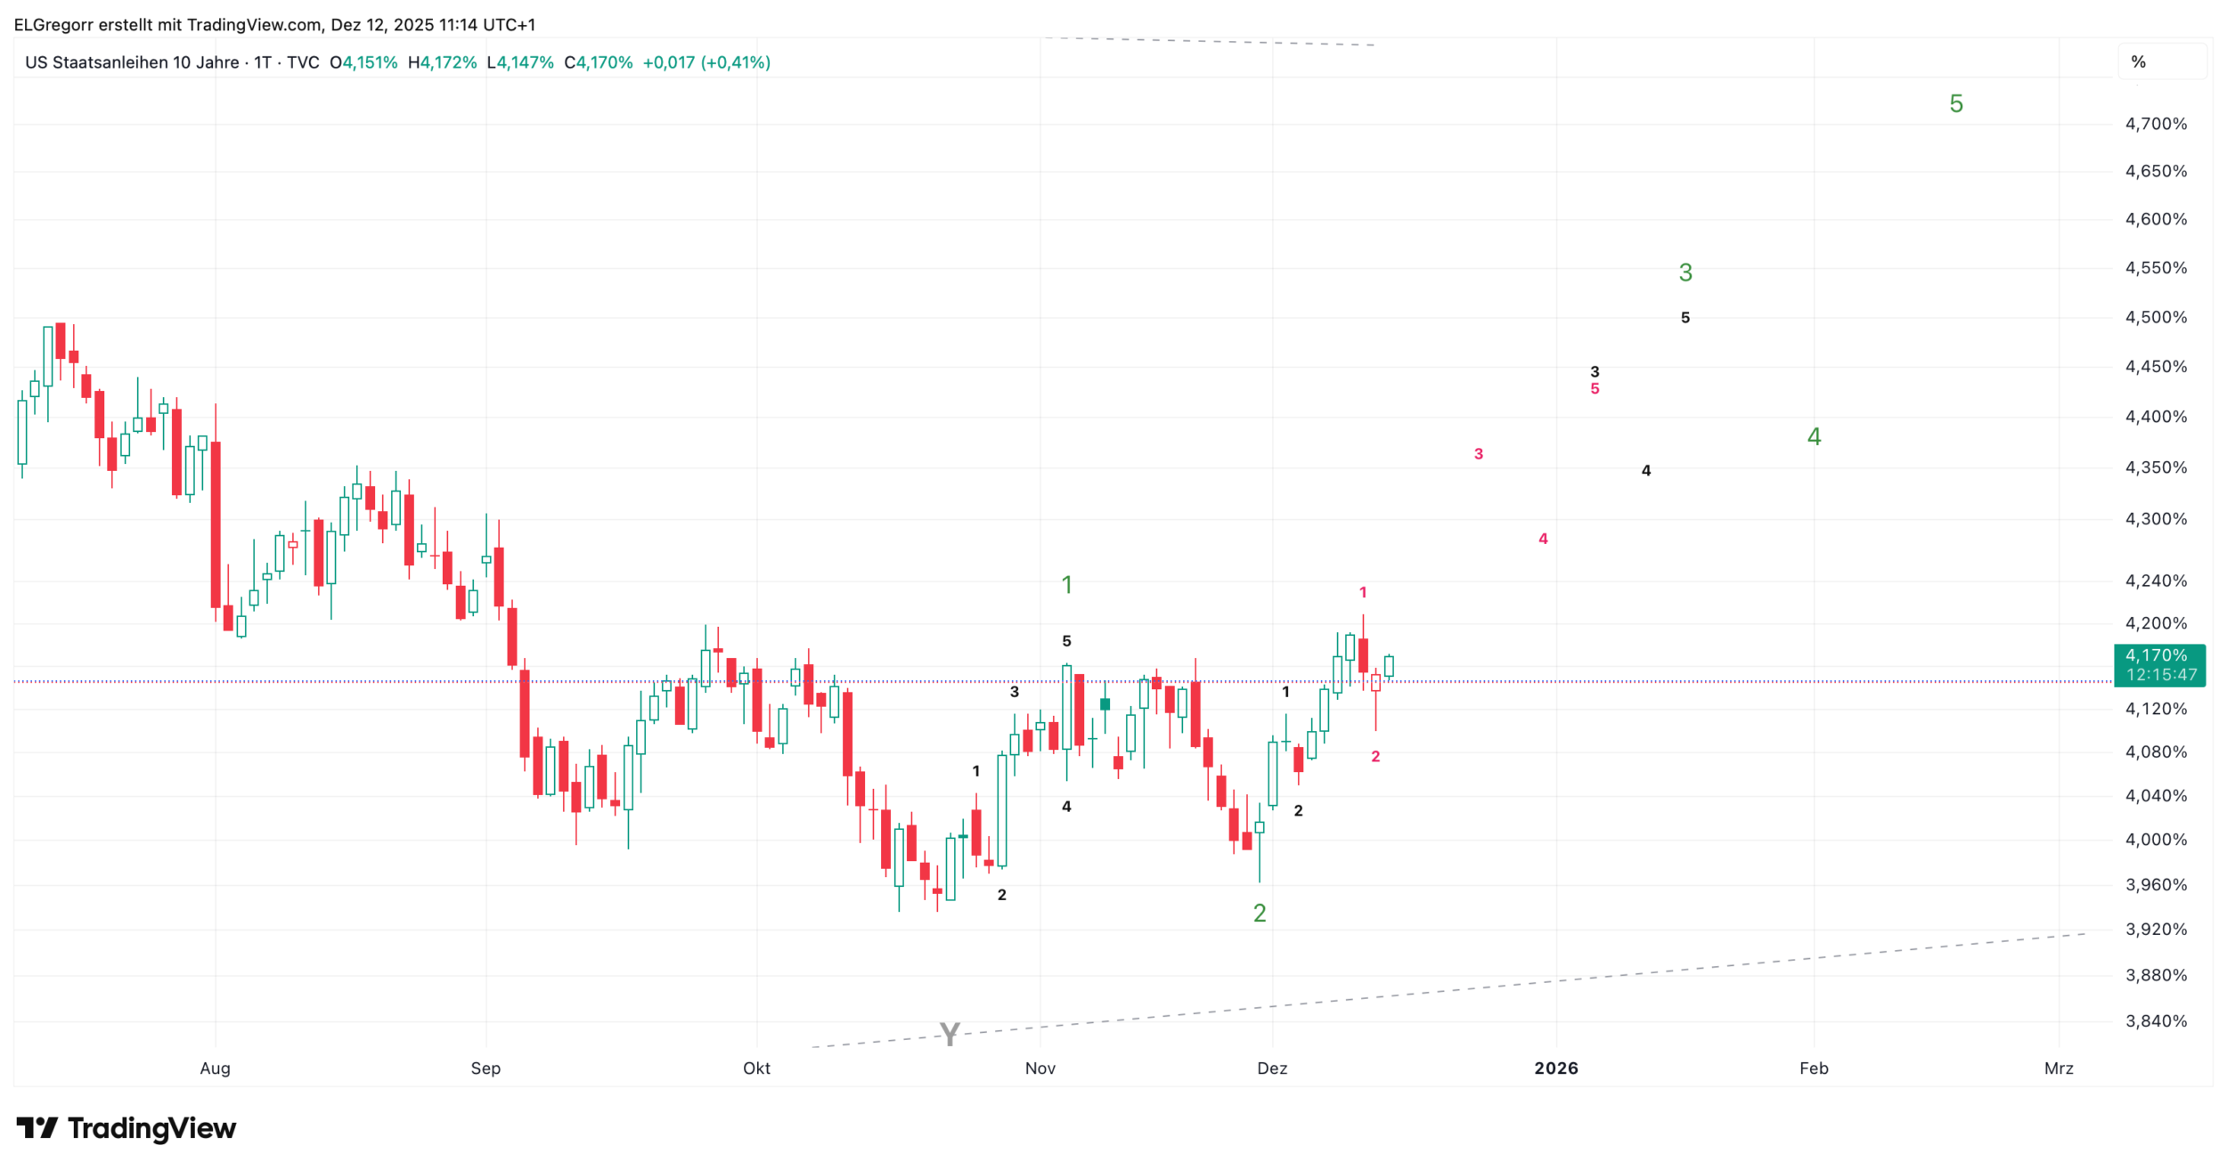This screenshot has width=2227, height=1170.
Task: Click the 2026 label on the time axis
Action: click(1556, 1068)
